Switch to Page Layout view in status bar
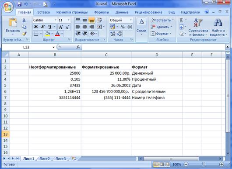The width and height of the screenshot is (232, 169). point(162,164)
